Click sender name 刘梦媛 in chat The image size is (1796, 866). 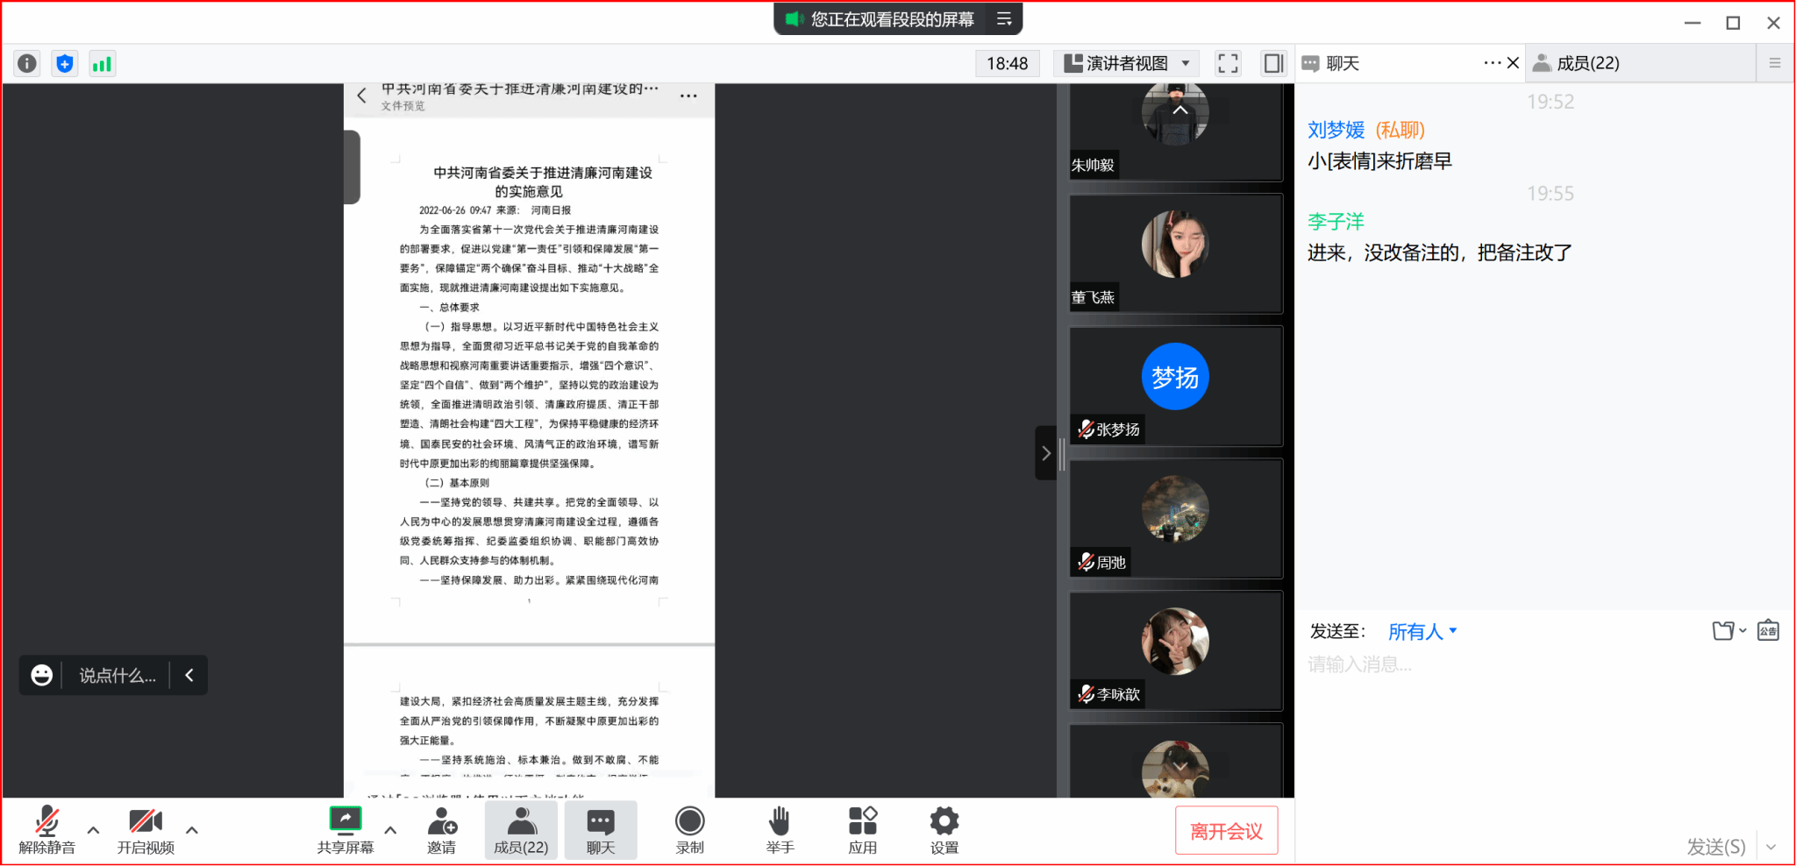coord(1336,130)
